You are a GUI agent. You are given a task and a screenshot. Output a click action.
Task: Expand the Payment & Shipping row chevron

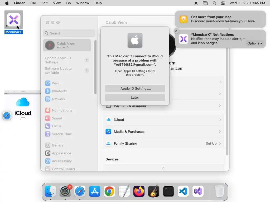[x=220, y=106]
